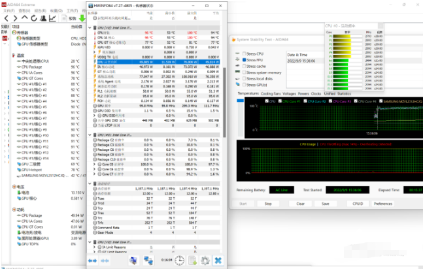Image resolution: width=423 pixels, height=269 pixels.
Task: Switch to the Statistics tab
Action: [344, 93]
